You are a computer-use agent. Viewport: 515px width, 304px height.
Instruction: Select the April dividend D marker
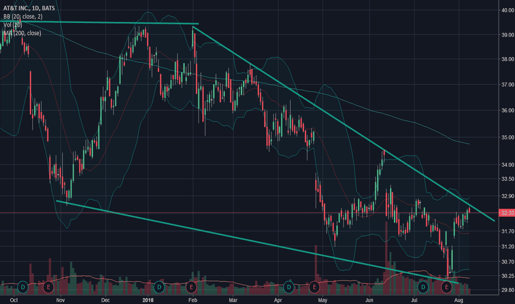pos(288,287)
